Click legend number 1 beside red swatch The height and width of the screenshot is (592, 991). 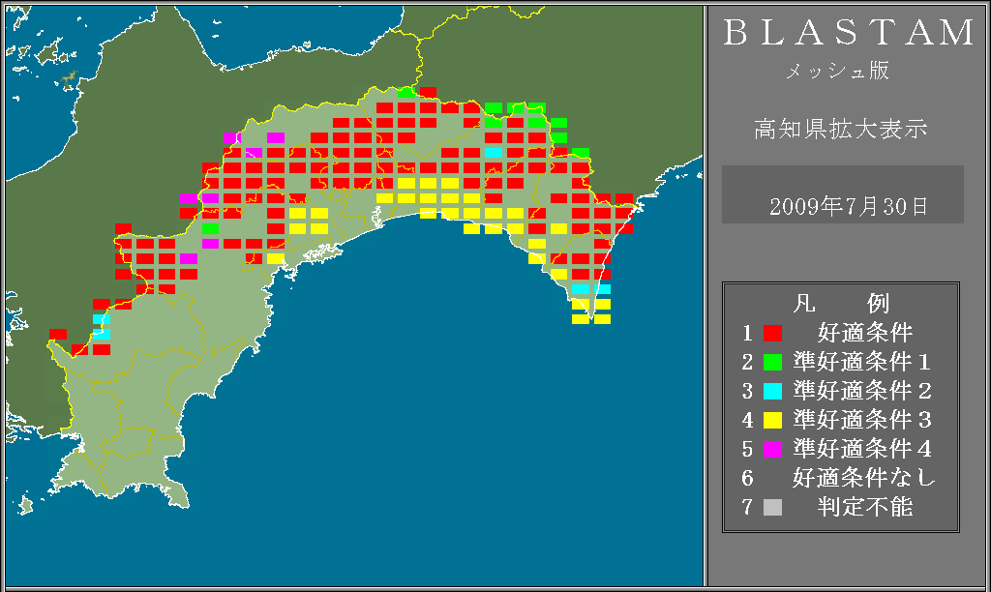(748, 333)
